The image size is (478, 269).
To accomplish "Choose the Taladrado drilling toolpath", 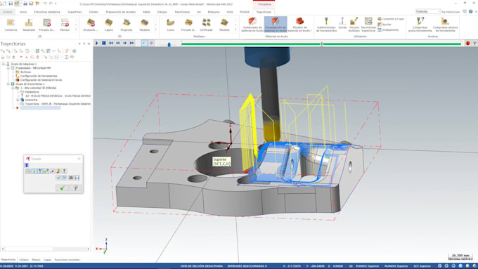I will tap(29, 25).
